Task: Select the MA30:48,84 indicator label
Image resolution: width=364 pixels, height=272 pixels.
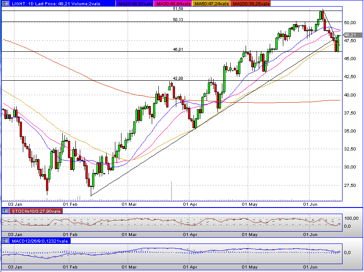Action: [x=173, y=4]
